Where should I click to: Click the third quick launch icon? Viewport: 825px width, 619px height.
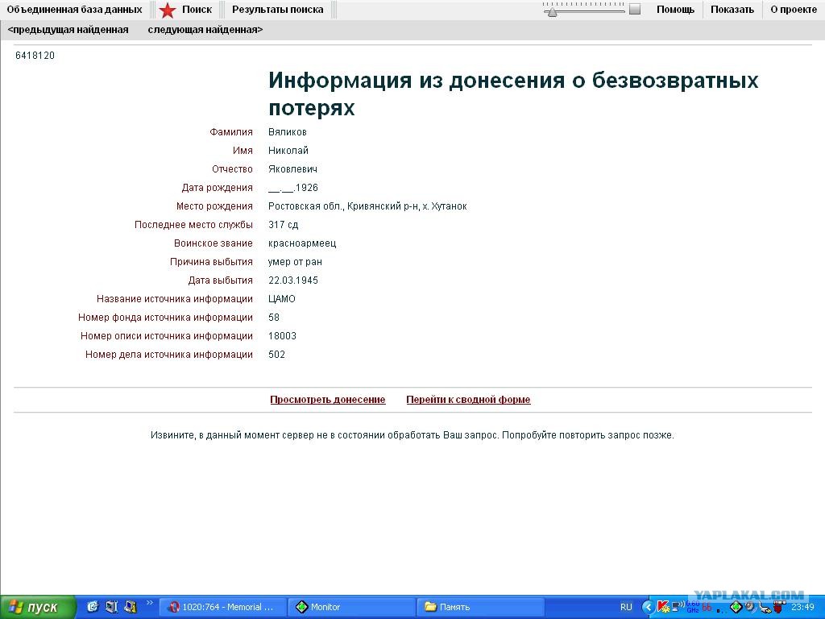[x=130, y=607]
